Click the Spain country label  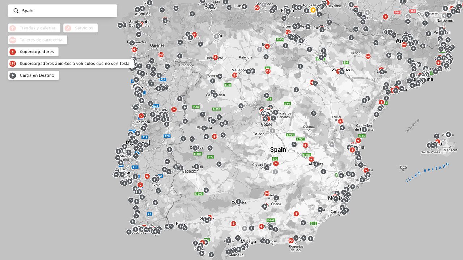278,149
